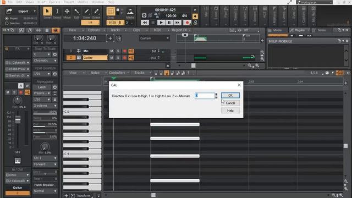
Task: Click the arpeggiator Mix knob
Action: click(x=45, y=147)
